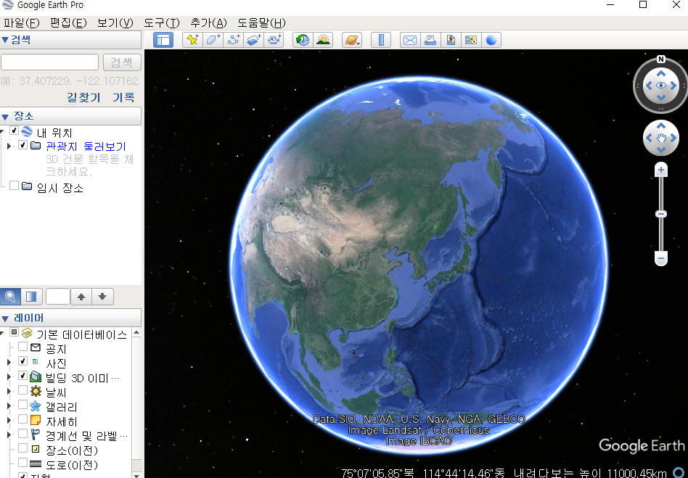The height and width of the screenshot is (478, 688).
Task: Open Google Earth on the web icon
Action: pos(491,40)
